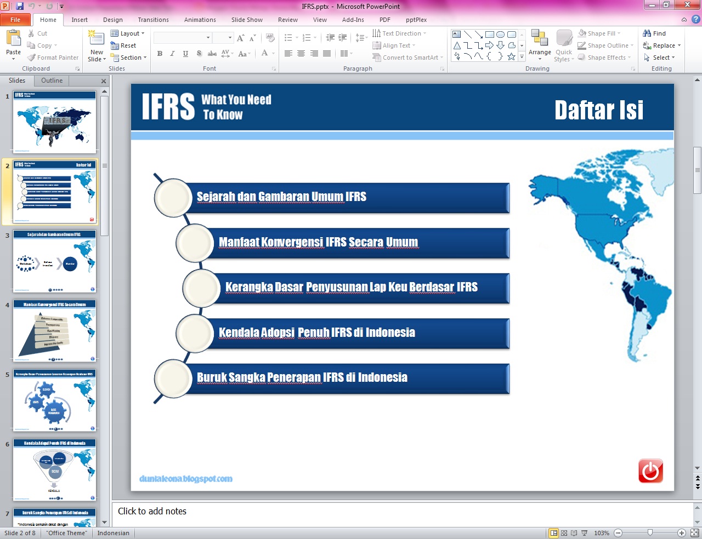Decrease the list indent level
The height and width of the screenshot is (539, 702).
(x=330, y=38)
